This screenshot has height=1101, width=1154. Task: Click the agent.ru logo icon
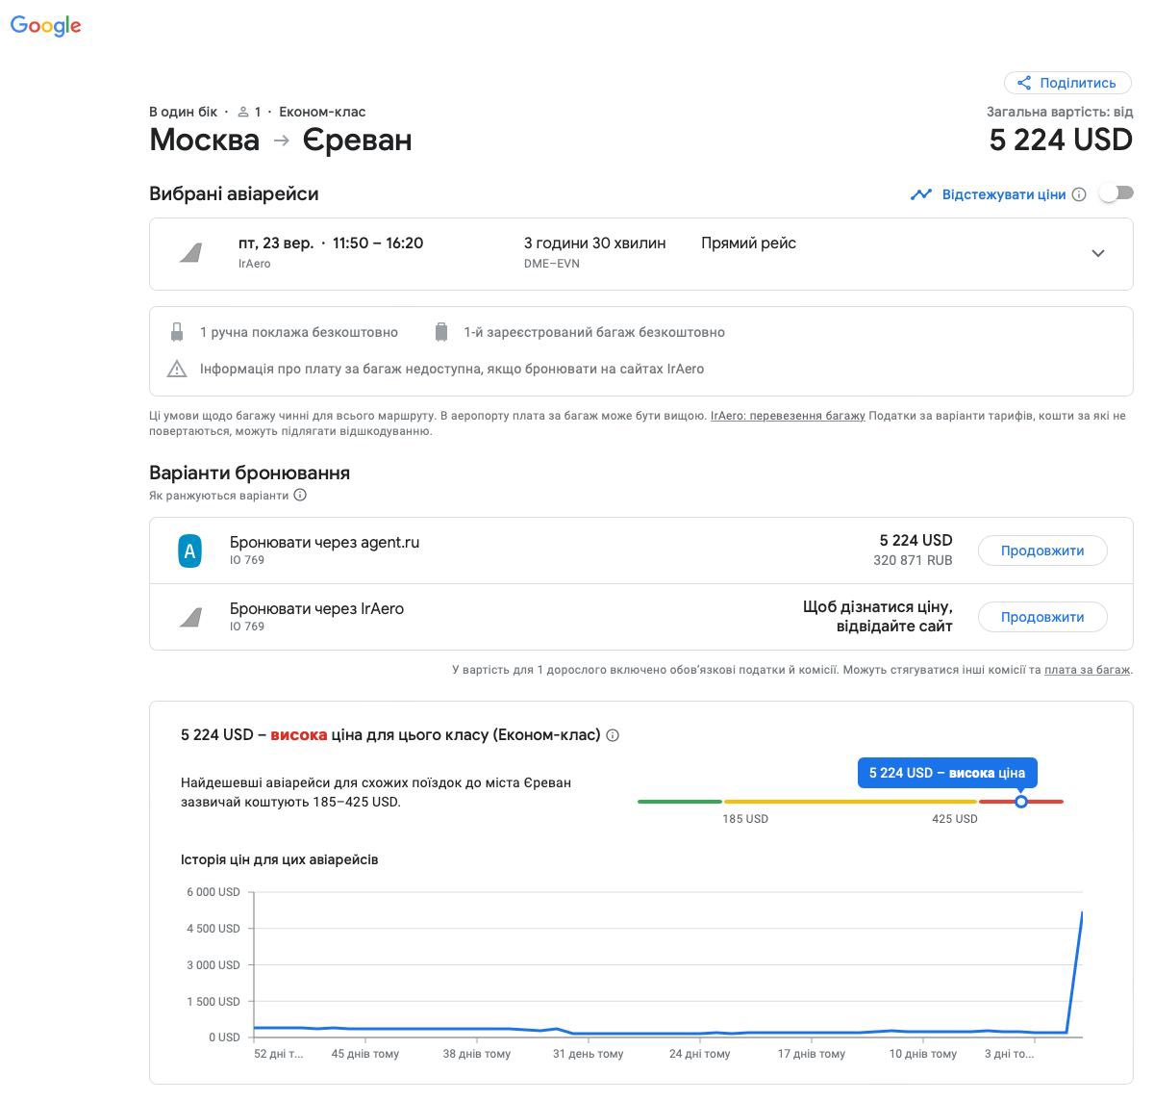[x=190, y=551]
